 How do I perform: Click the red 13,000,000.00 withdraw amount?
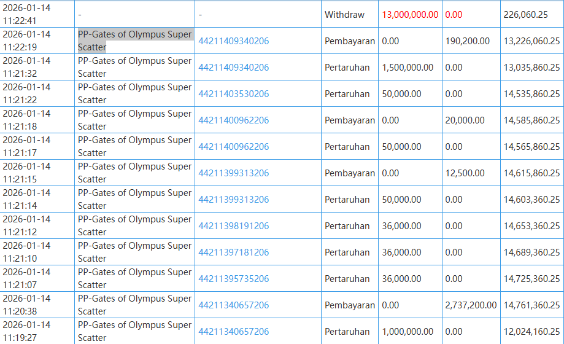pos(410,15)
